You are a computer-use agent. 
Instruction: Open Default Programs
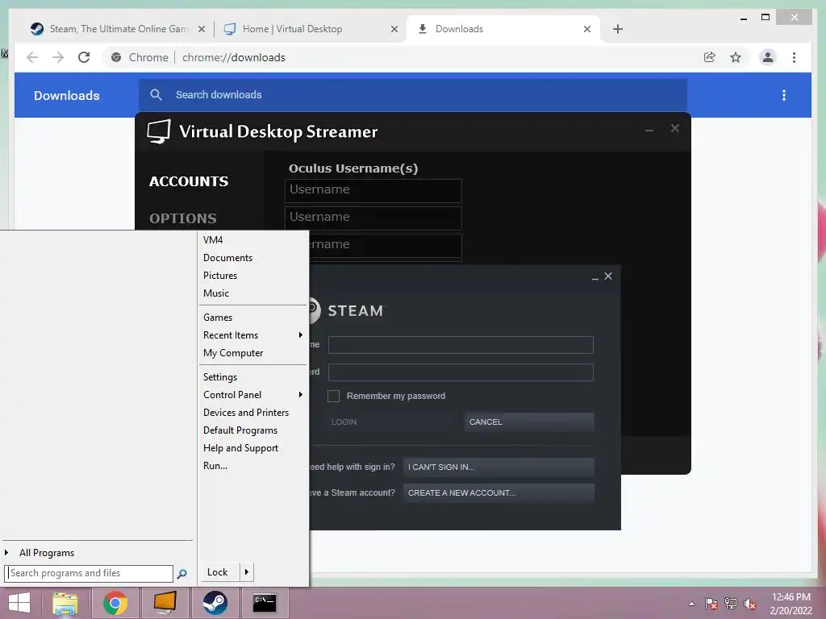(x=240, y=430)
